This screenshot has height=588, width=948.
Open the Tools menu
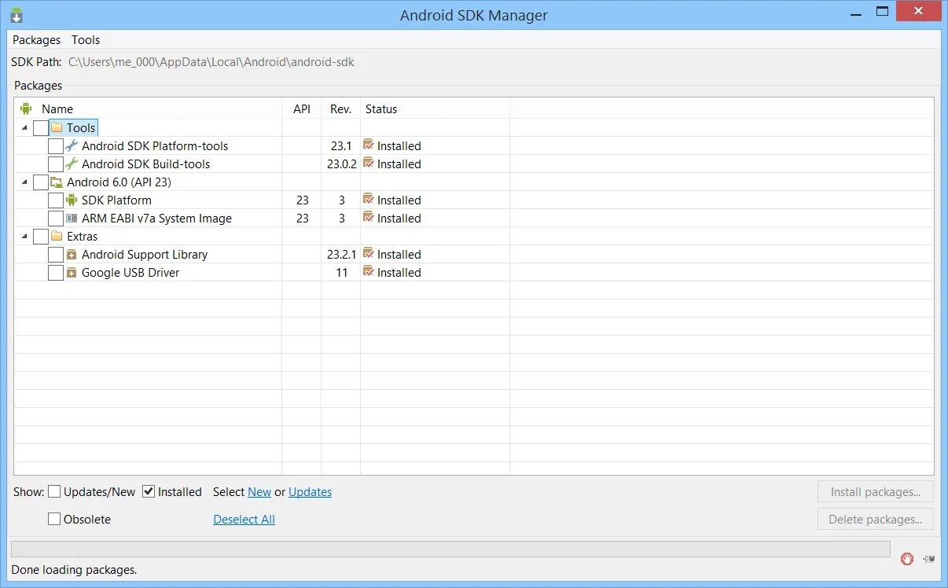tap(86, 39)
